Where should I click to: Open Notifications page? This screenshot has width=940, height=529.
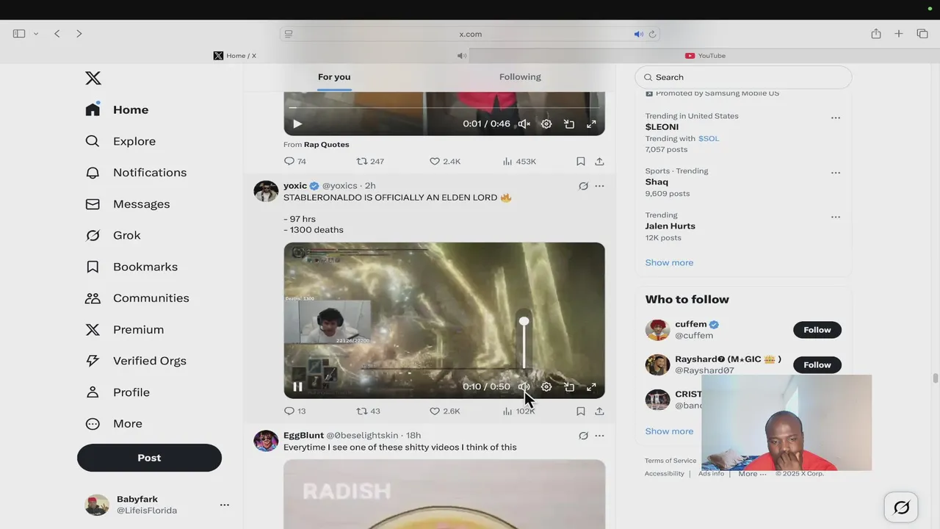136,173
